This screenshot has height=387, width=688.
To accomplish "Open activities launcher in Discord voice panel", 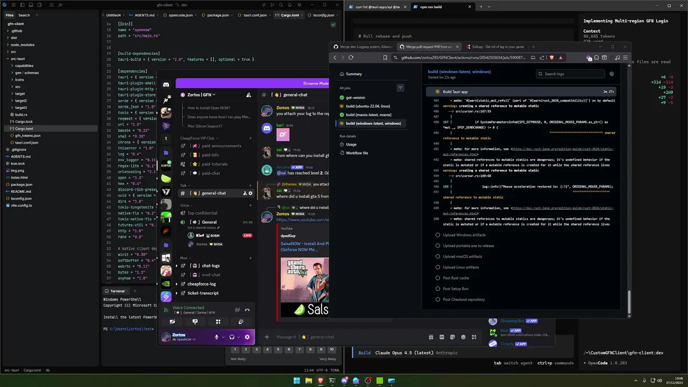I will click(218, 321).
